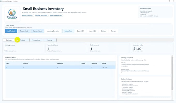Refresh the inventory view
This screenshot has height=103, width=176.
click(x=113, y=31)
